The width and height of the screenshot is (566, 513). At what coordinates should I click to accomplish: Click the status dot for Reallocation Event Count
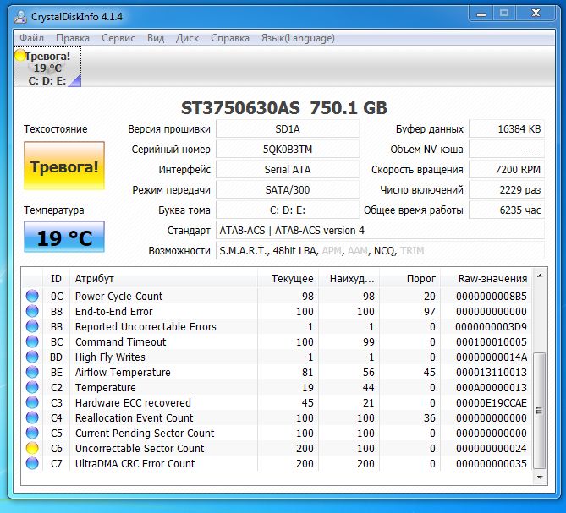pyautogui.click(x=32, y=417)
